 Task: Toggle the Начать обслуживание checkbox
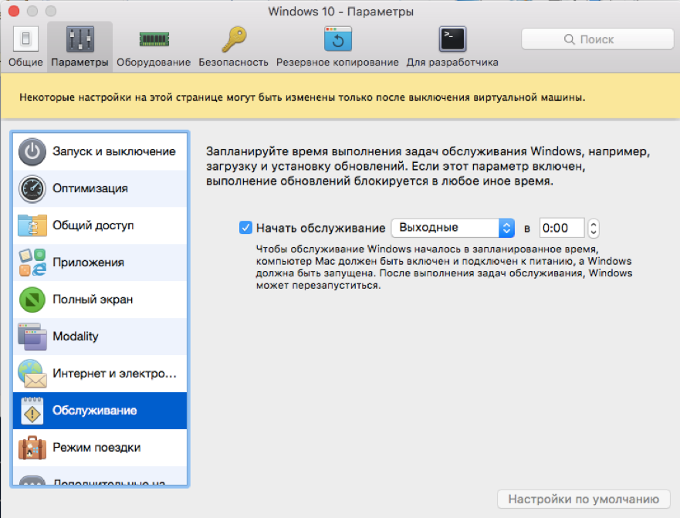pos(245,227)
